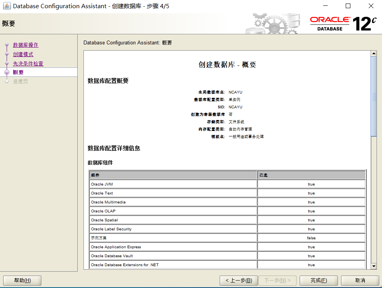Click the Oracle Database 12c logo
Image resolution: width=382 pixels, height=288 pixels.
tap(343, 24)
